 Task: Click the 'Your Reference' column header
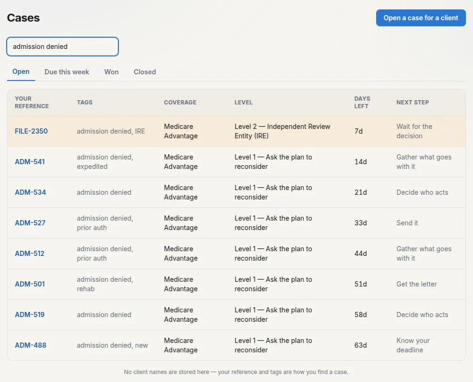tap(32, 102)
